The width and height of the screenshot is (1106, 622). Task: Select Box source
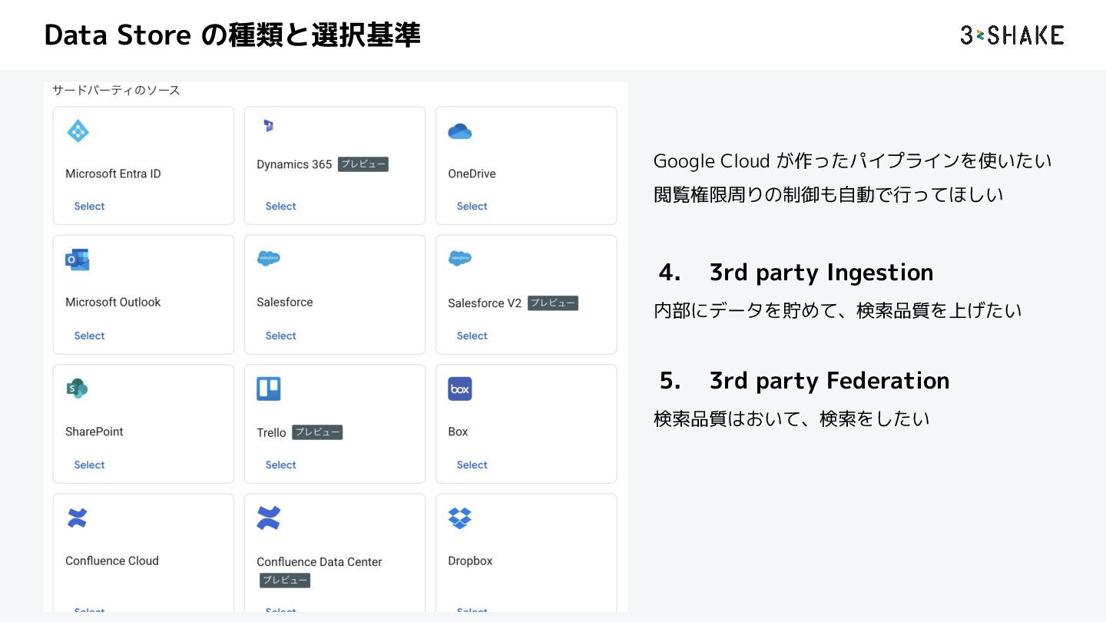472,465
